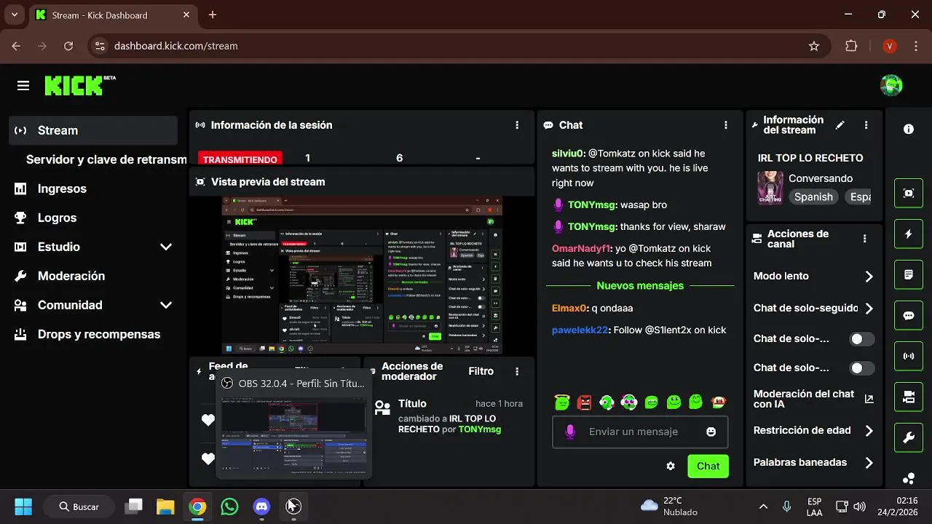
Task: Open the AI chat moderation external link icon
Action: [869, 399]
